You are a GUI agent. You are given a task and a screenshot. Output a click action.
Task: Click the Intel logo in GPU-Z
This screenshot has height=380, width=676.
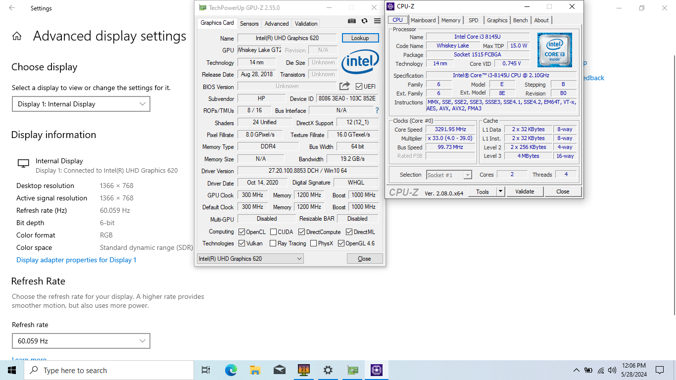(360, 61)
